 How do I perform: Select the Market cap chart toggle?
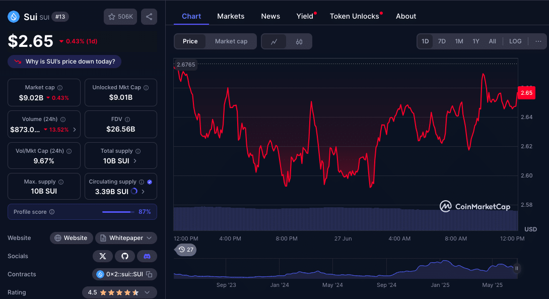coord(231,41)
